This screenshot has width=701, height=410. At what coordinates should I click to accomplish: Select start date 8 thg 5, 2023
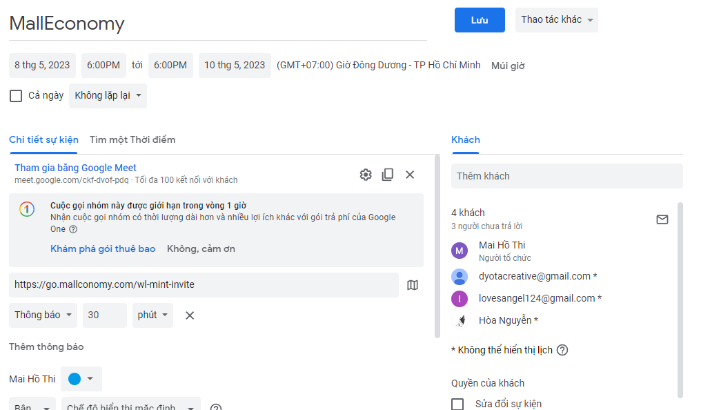pos(42,66)
